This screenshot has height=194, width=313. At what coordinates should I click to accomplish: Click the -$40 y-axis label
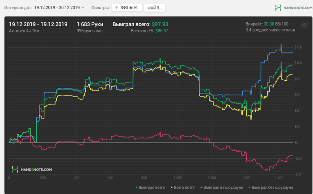pos(298,174)
